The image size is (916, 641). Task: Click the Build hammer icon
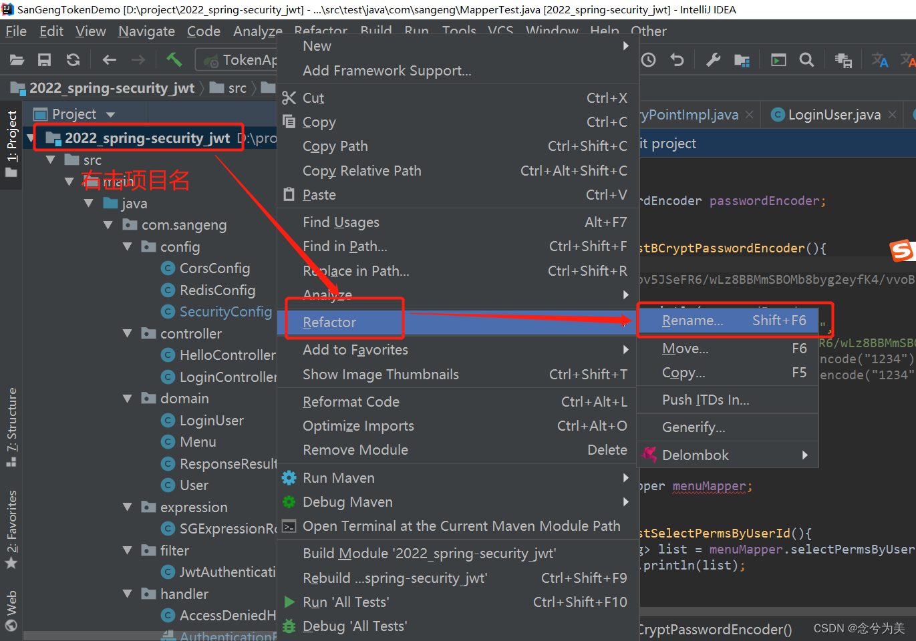pos(174,59)
